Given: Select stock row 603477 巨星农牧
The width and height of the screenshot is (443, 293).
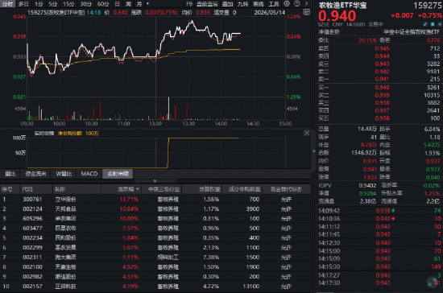Looking at the screenshot, I should point(155,228).
